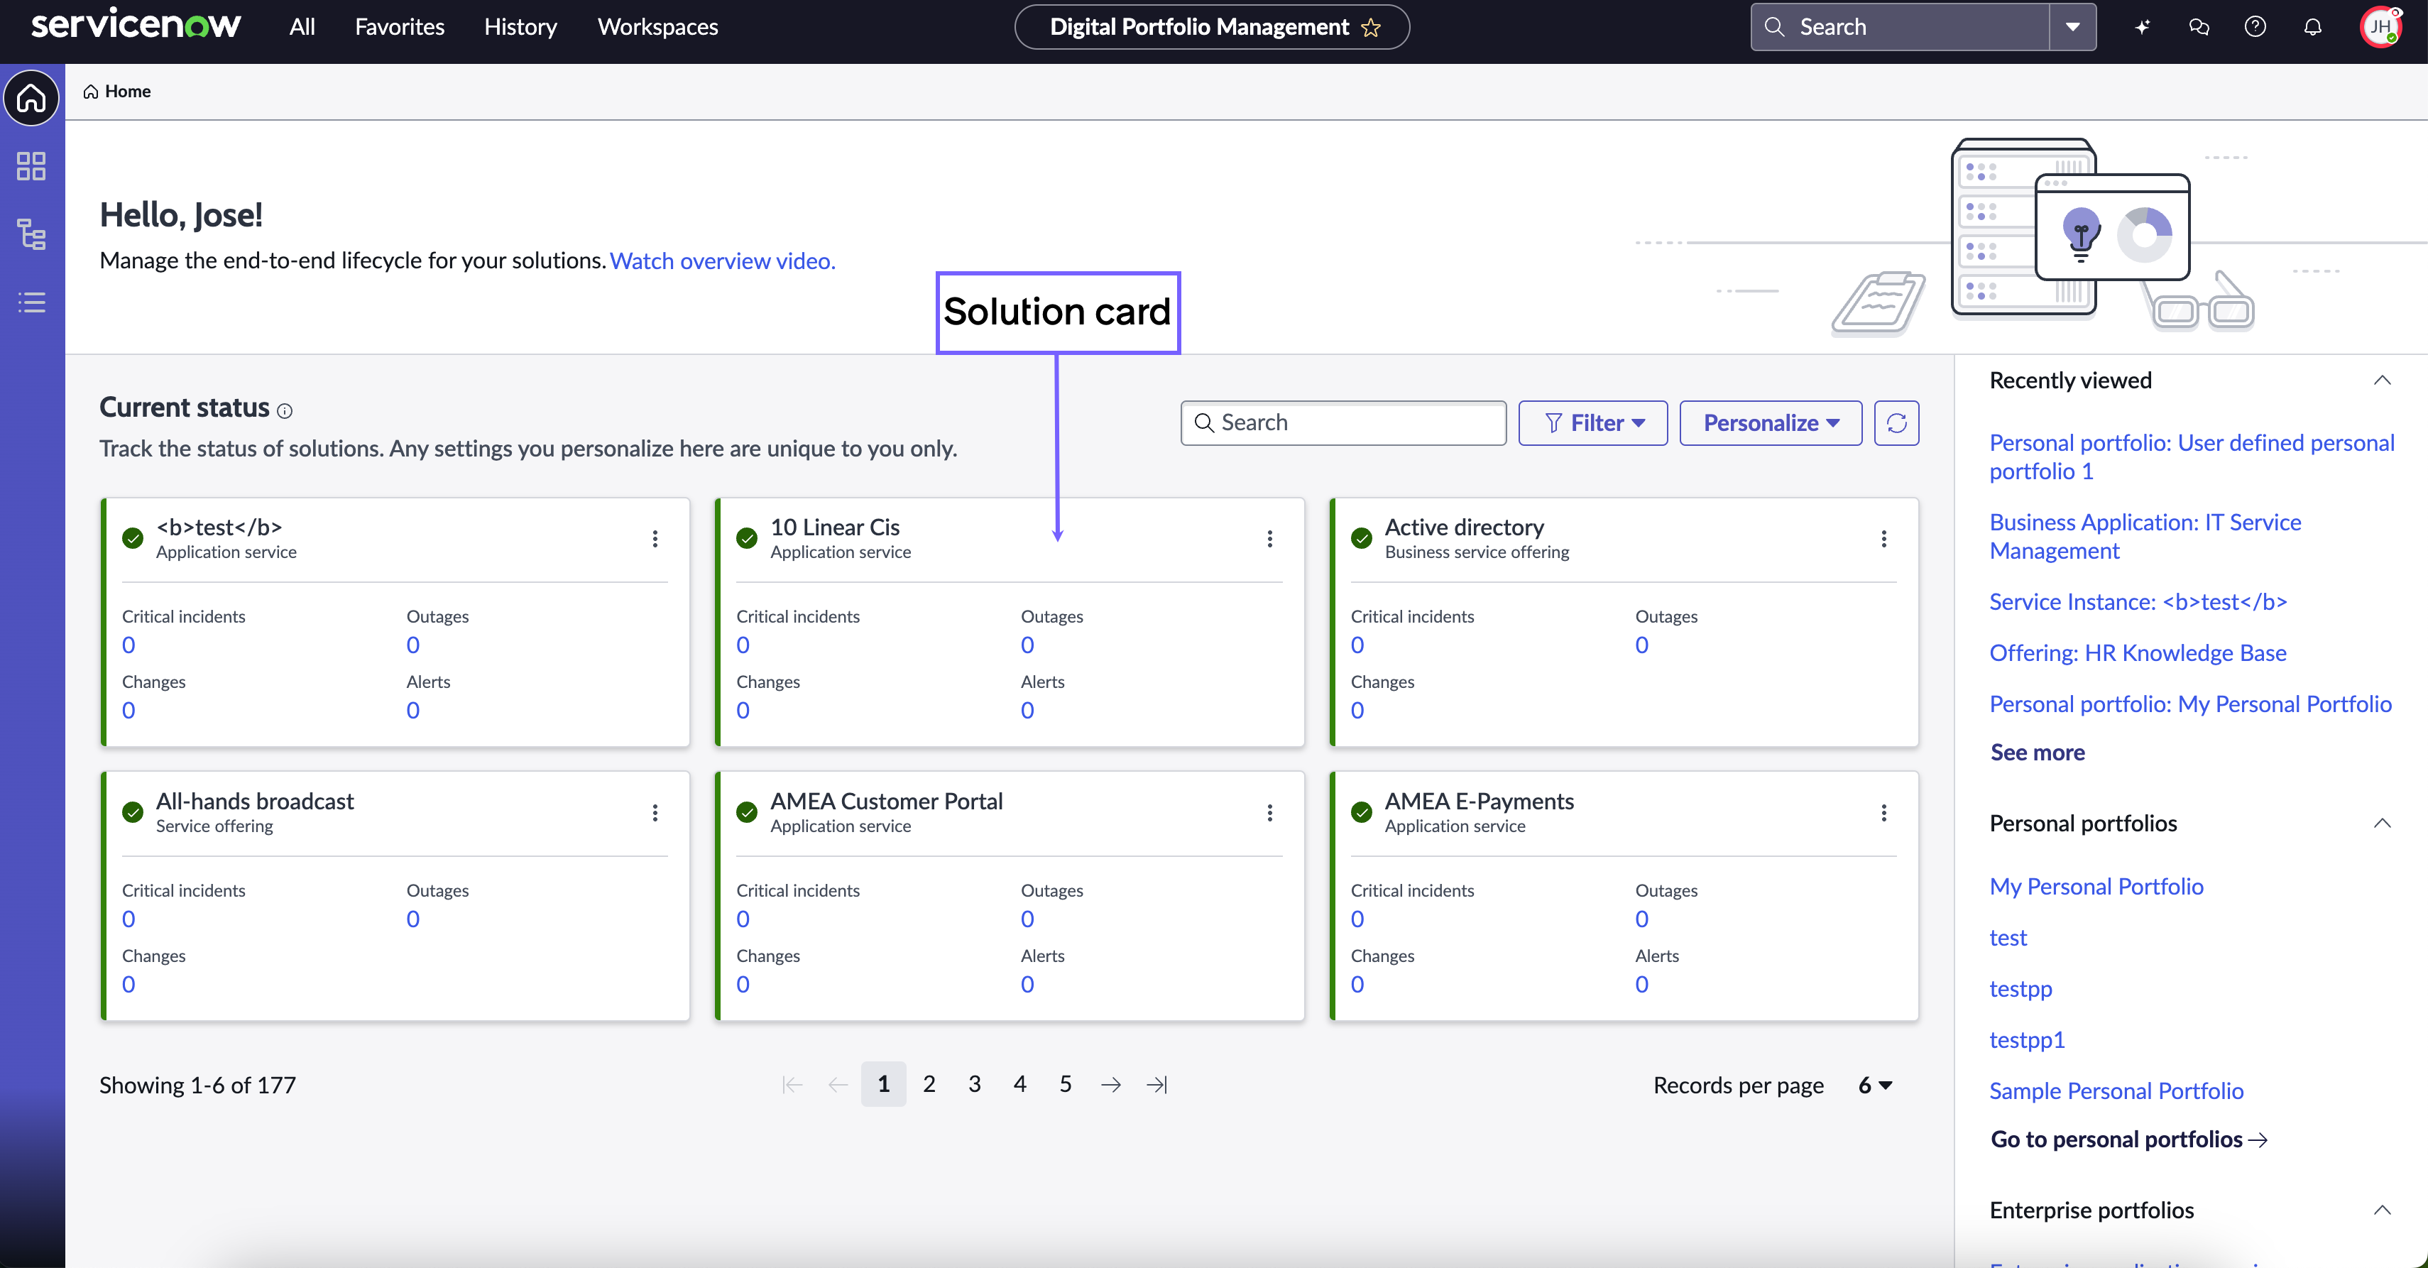Click the Home breadcrumb tab

117,92
